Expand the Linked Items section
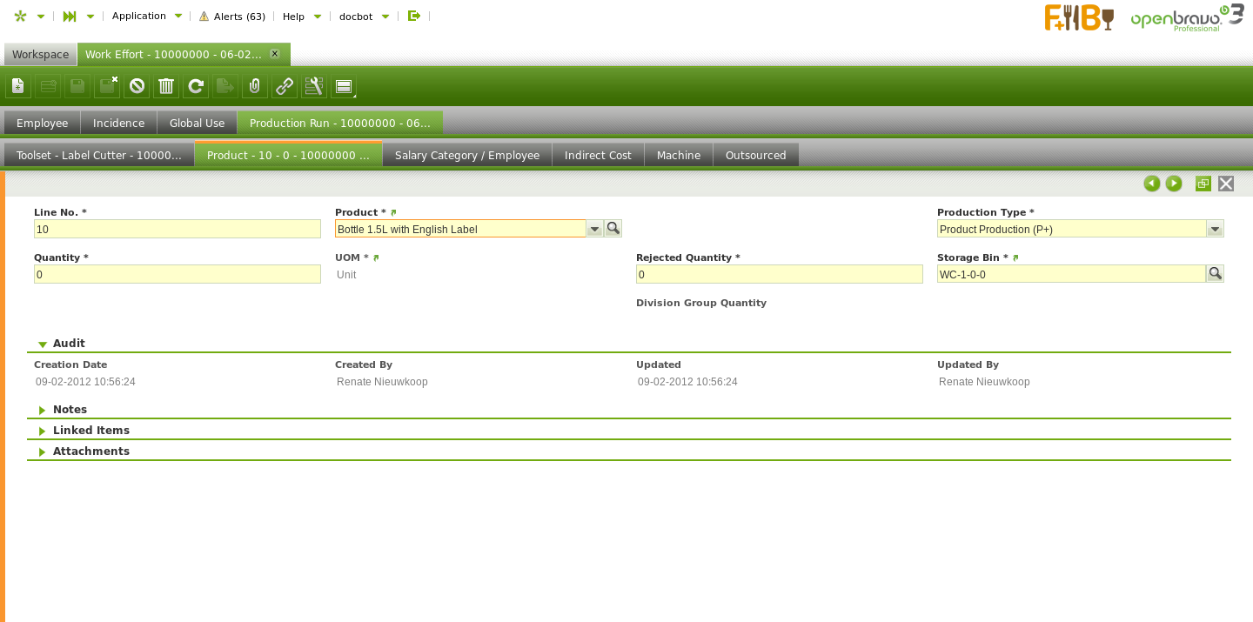This screenshot has height=622, width=1253. pos(43,431)
